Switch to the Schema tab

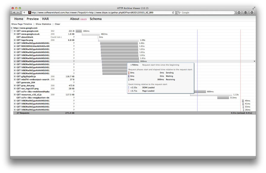pos(96,19)
